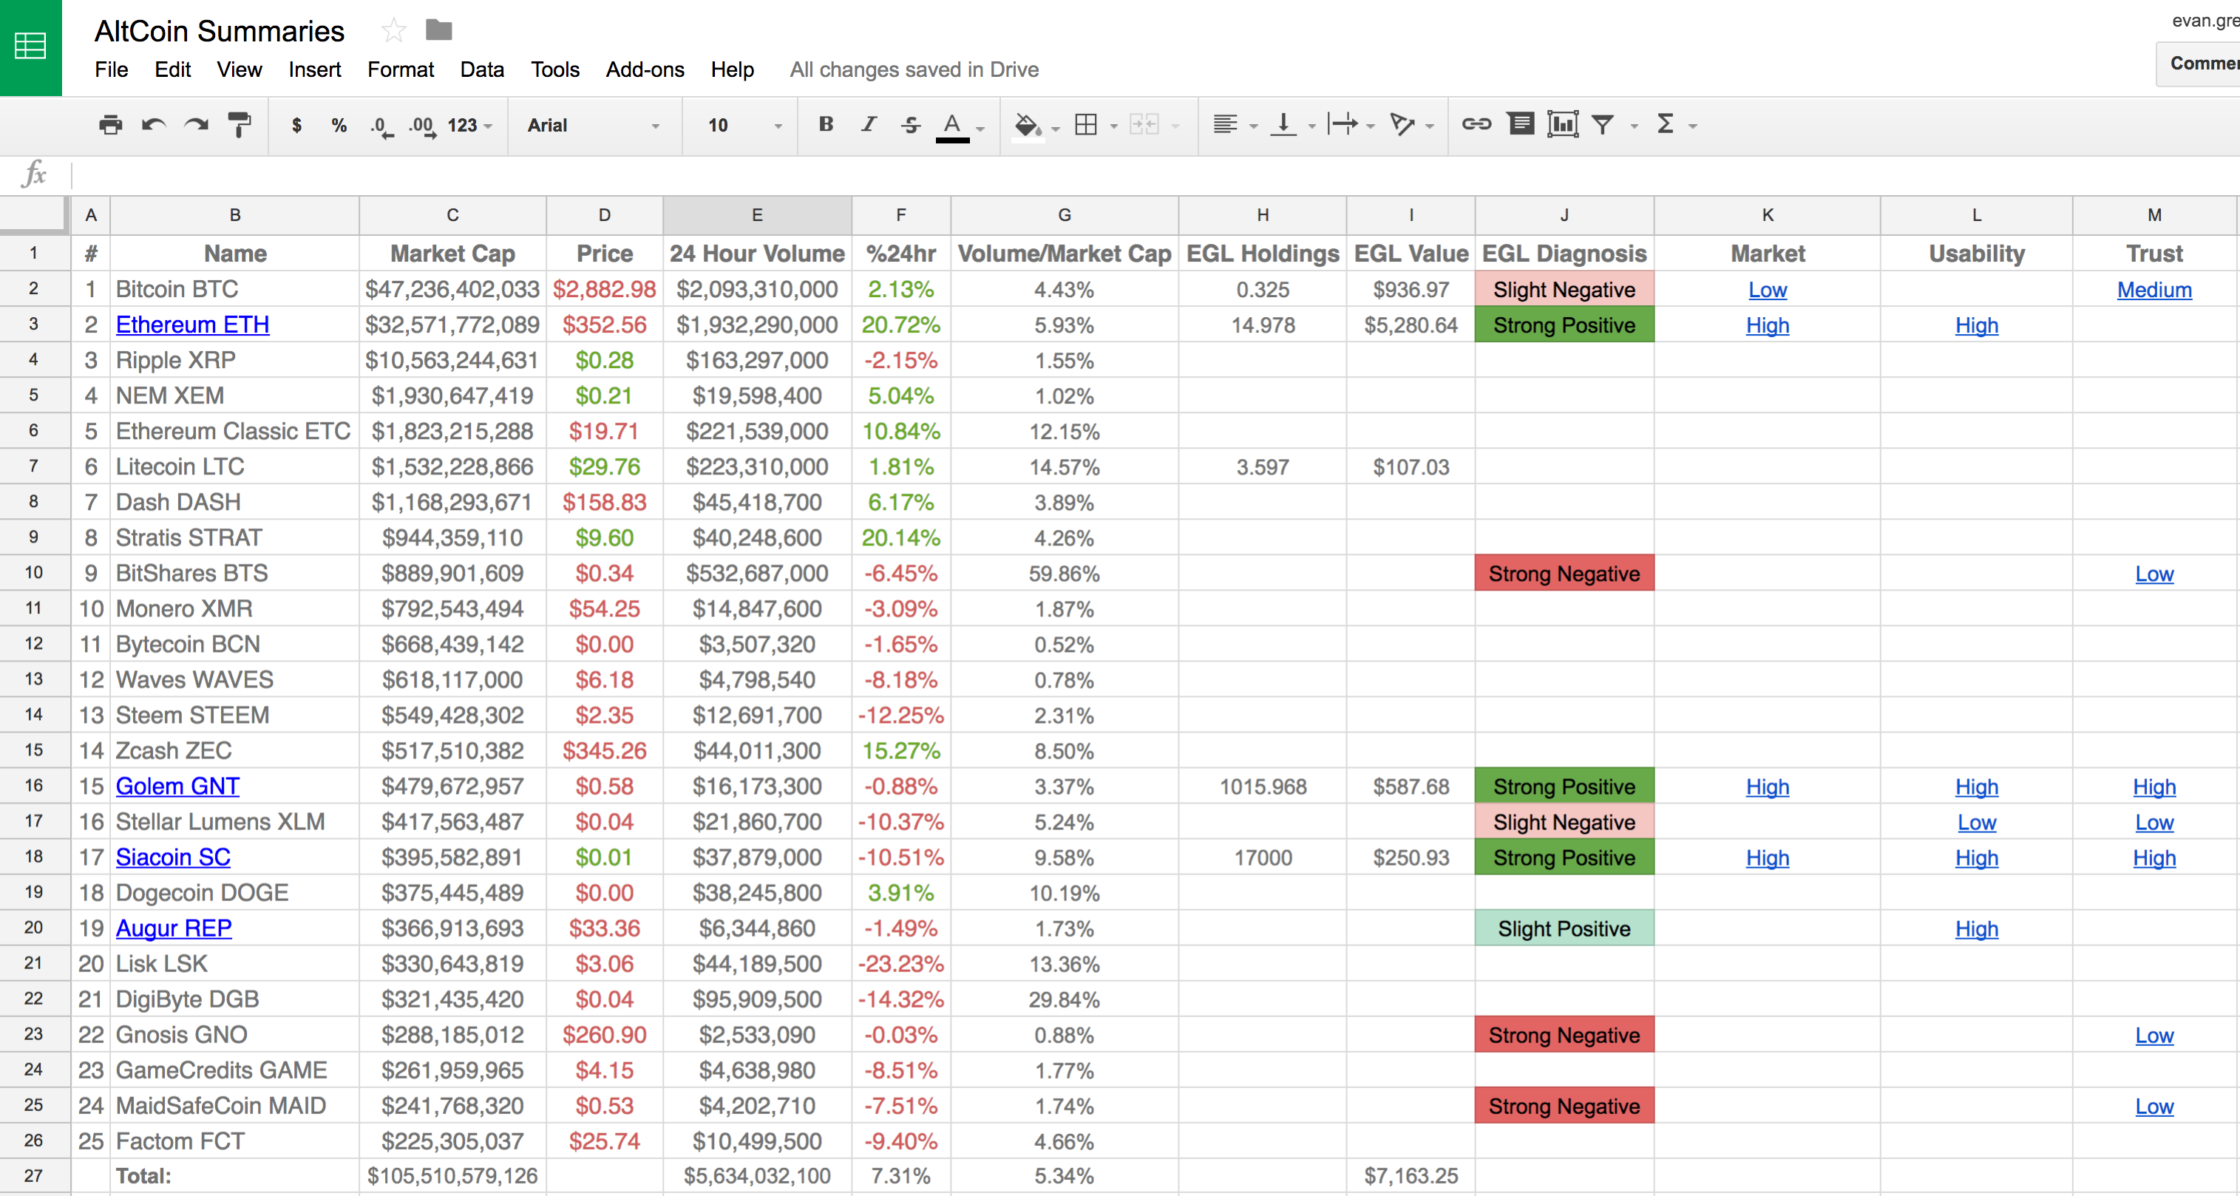
Task: Expand the horizontal align dropdown arrow
Action: tap(1254, 127)
